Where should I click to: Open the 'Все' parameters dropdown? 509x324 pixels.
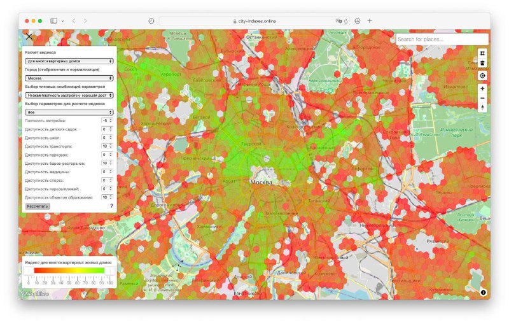tap(69, 112)
